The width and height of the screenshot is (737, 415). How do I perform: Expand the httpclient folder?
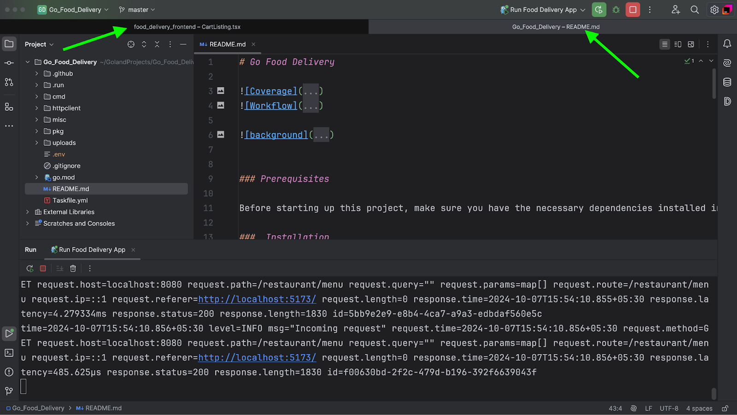click(37, 108)
